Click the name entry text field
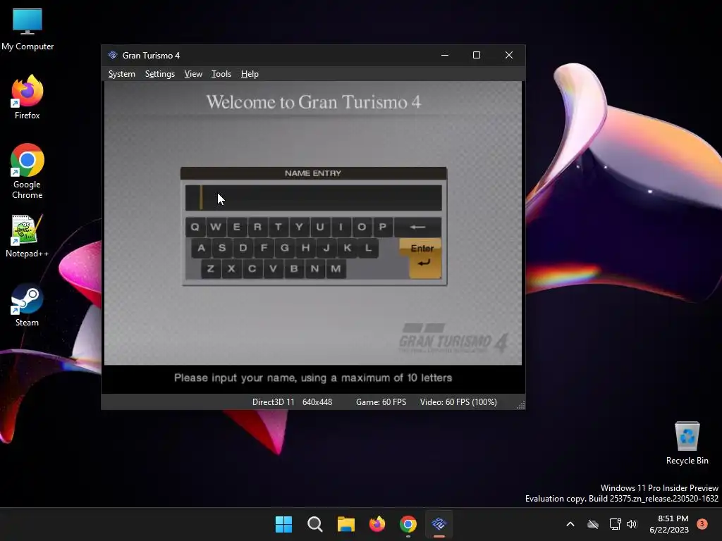Image resolution: width=722 pixels, height=541 pixels. (x=313, y=198)
